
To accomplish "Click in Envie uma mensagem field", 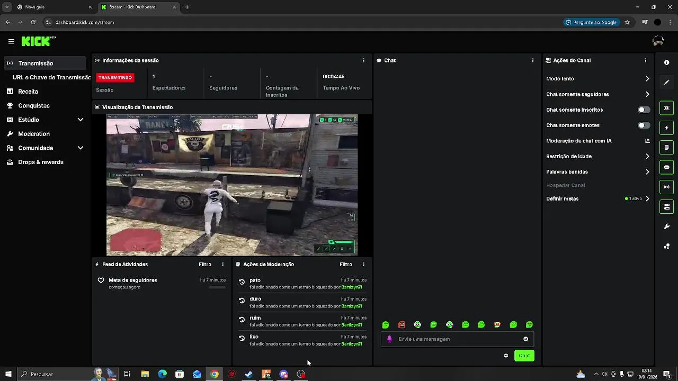I will point(458,339).
